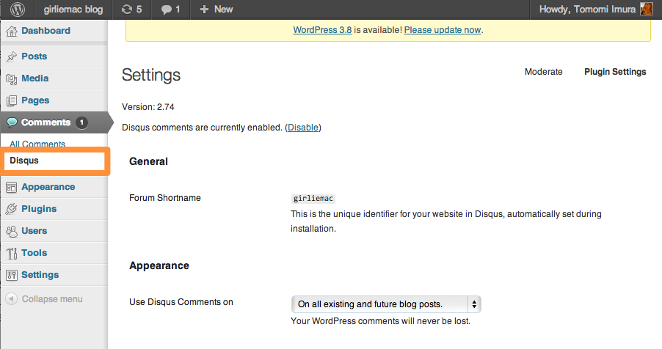
Task: Open Dashboard from the house icon
Action: tap(12, 31)
